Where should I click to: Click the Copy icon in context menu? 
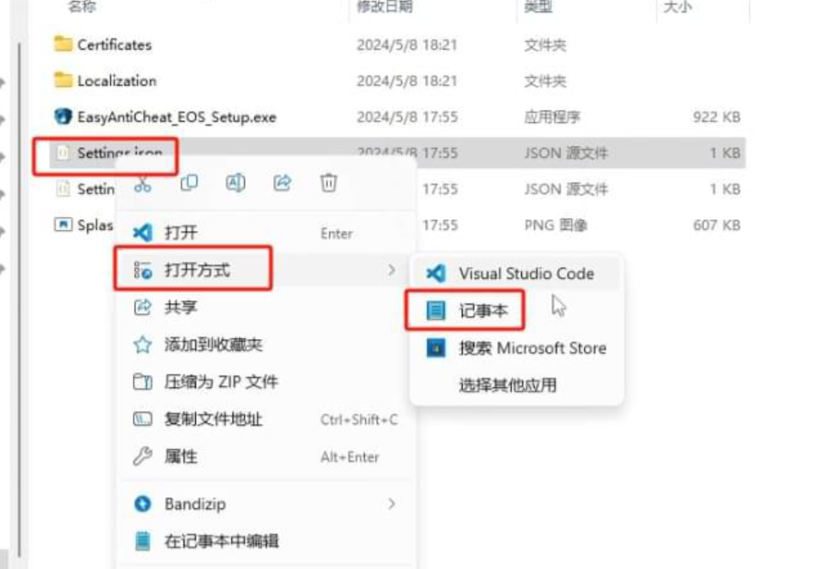coord(189,183)
